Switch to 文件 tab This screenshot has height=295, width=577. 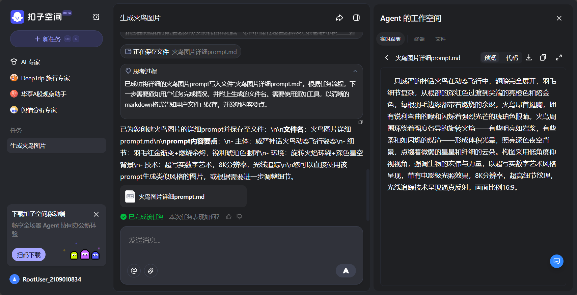click(x=440, y=39)
